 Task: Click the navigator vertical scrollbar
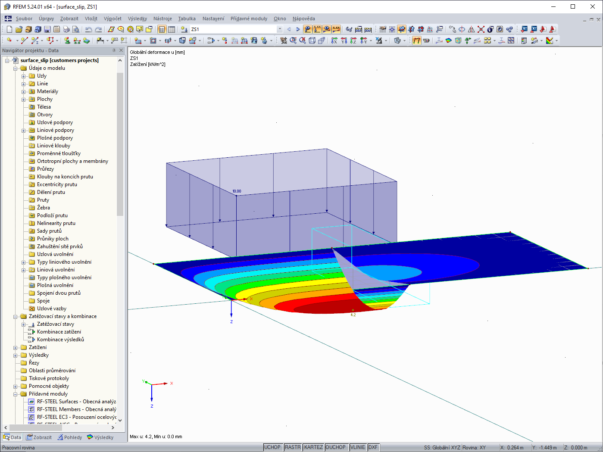coord(120,144)
